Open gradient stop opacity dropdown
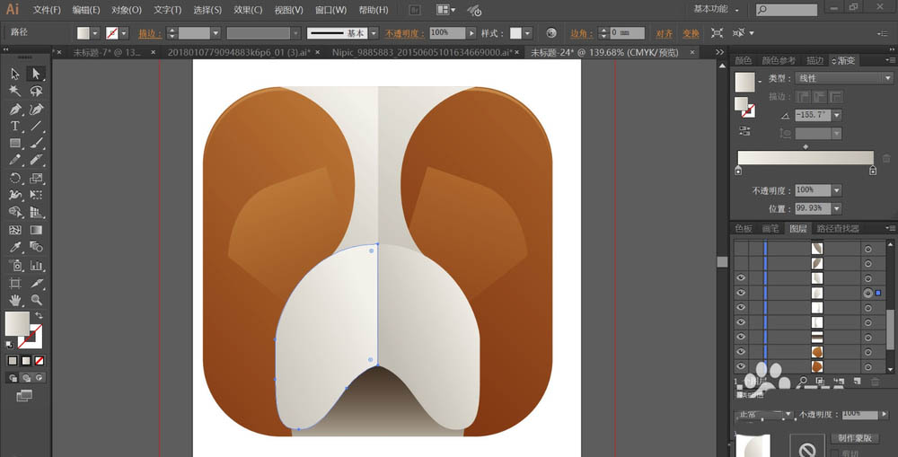The height and width of the screenshot is (457, 898). tap(837, 190)
